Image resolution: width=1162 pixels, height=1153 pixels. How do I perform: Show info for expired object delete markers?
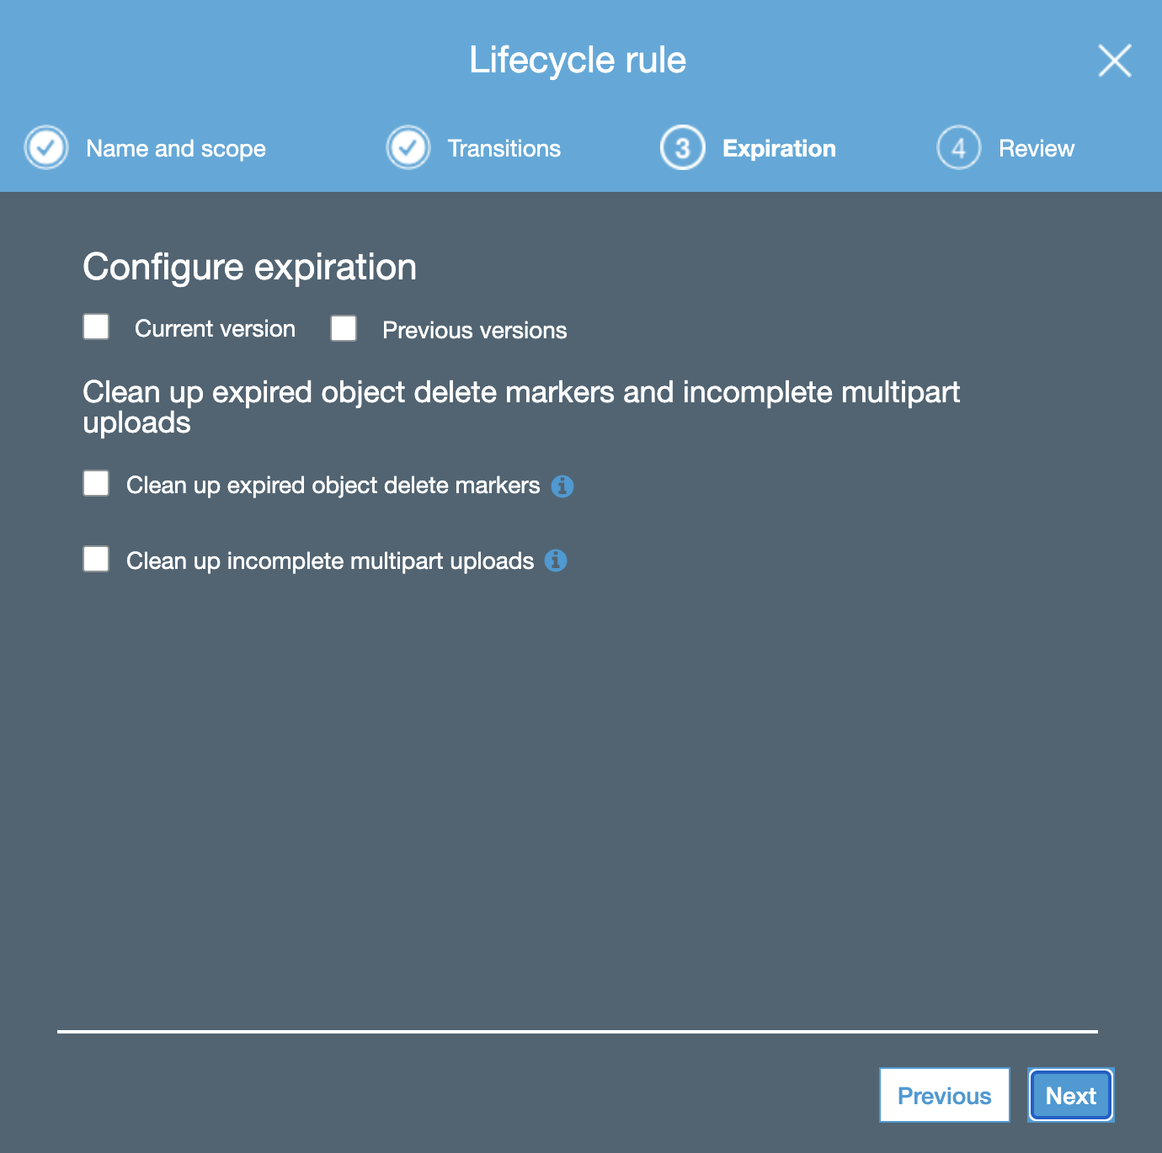click(x=562, y=486)
